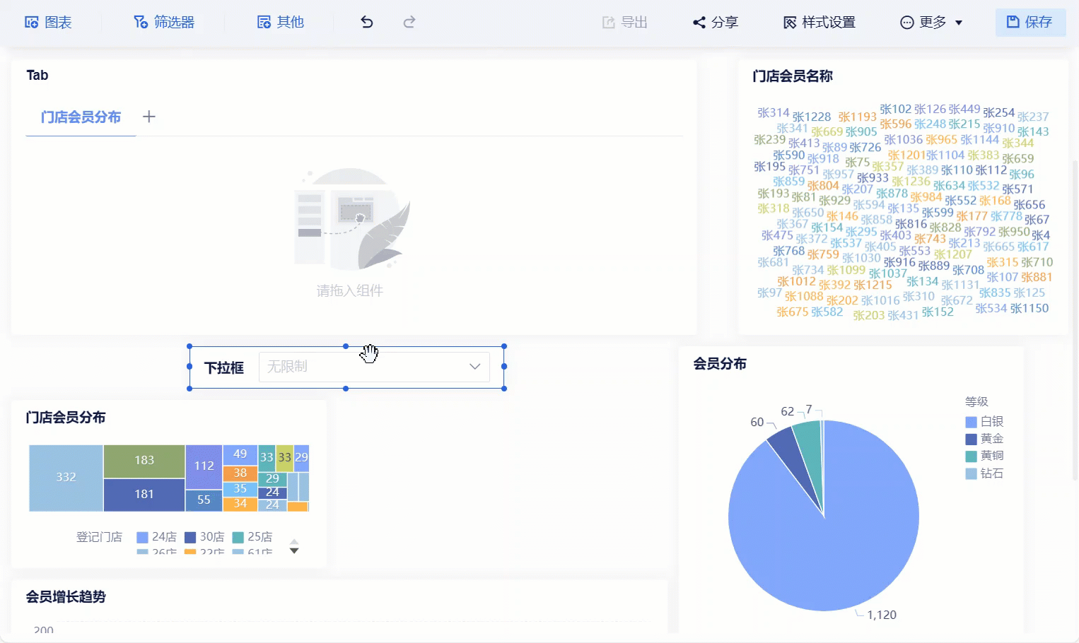Toggle the 25店 legend swatch
Viewport: 1079px width, 643px height.
coord(238,537)
